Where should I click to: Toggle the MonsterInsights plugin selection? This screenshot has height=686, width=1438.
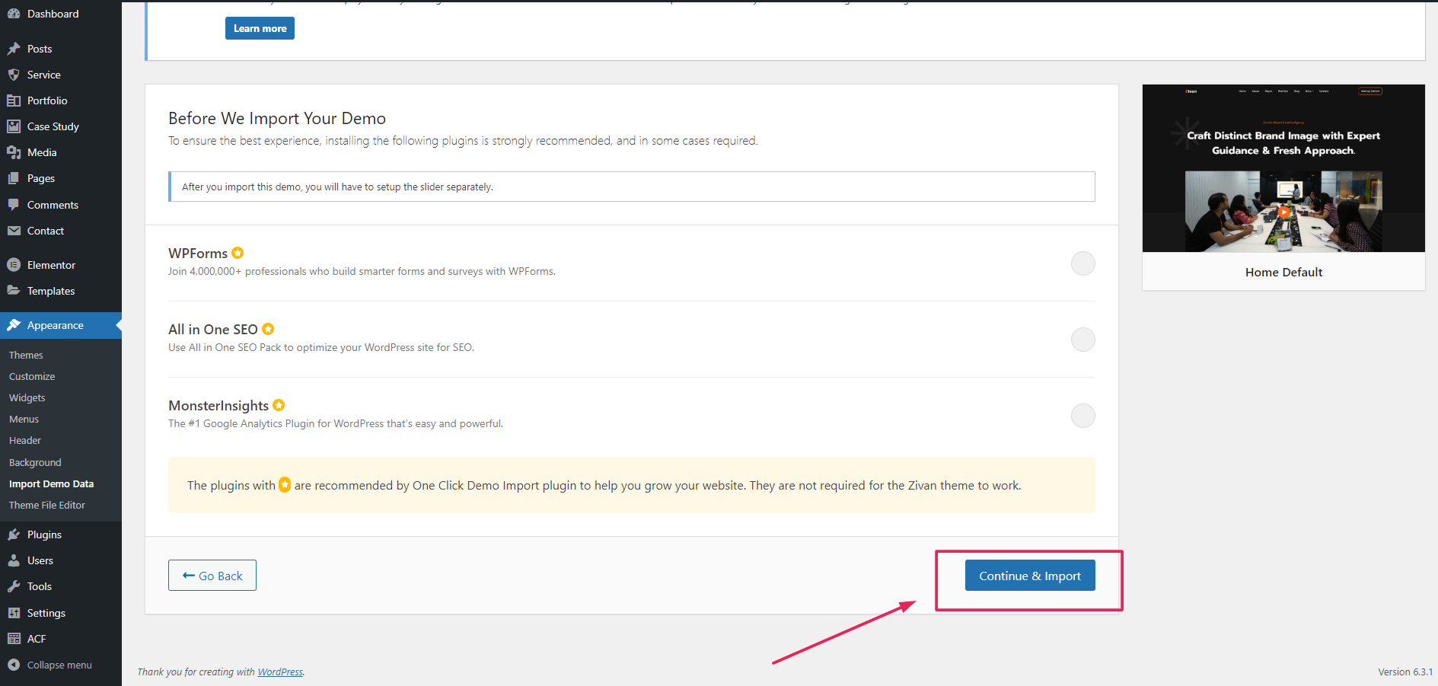click(x=1082, y=416)
